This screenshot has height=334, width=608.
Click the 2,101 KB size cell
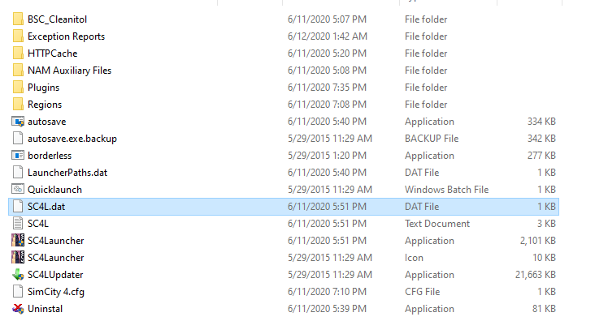[x=538, y=241]
